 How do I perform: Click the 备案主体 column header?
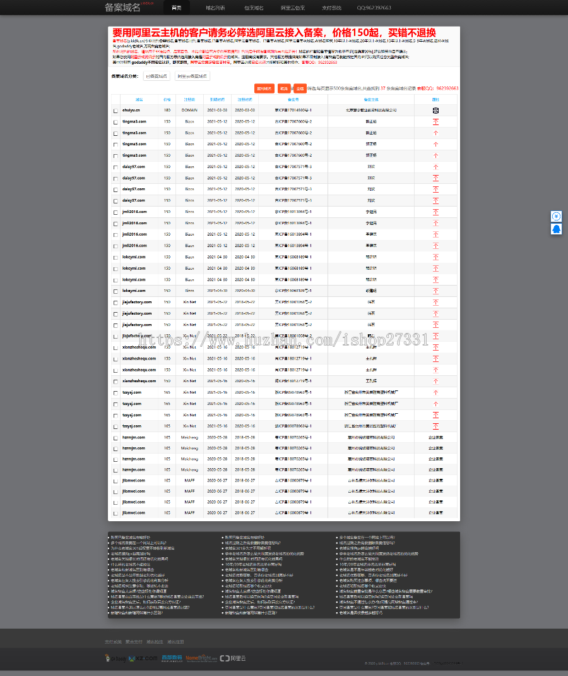tap(370, 100)
